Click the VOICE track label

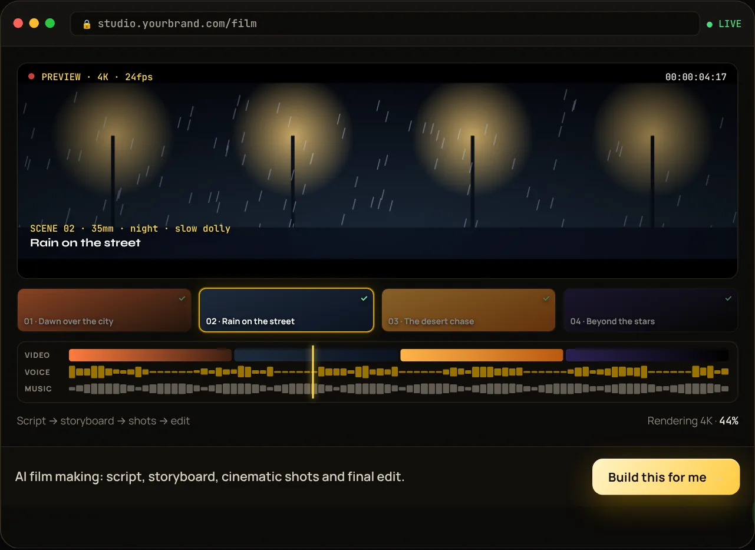click(37, 372)
